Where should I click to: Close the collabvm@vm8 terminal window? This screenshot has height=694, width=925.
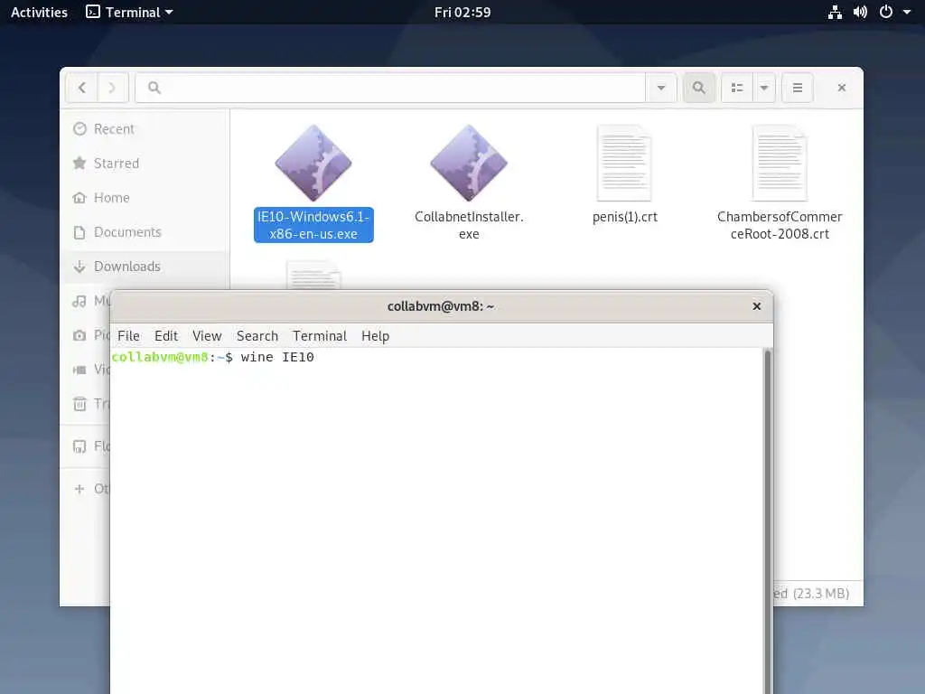click(757, 306)
